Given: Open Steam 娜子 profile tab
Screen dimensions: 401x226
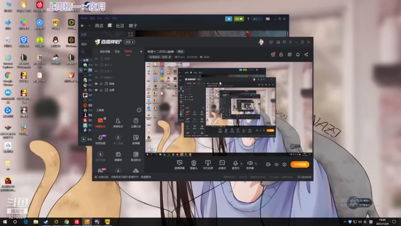Looking at the screenshot, I should click(x=133, y=26).
